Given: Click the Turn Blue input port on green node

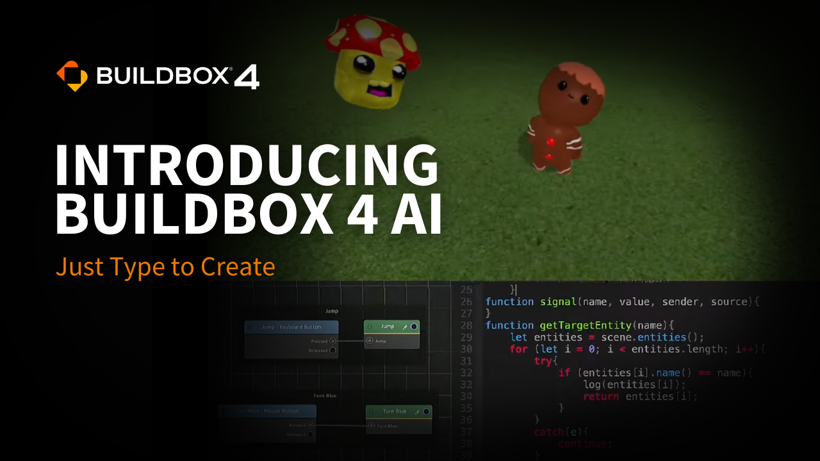Looking at the screenshot, I should [371, 426].
